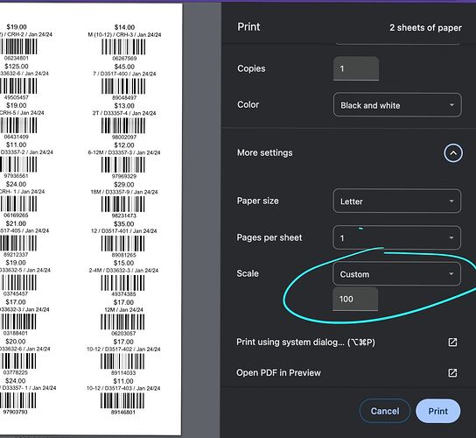Click the barcode numbered 06203057
Screen dimensions: 476x438
tap(122, 322)
